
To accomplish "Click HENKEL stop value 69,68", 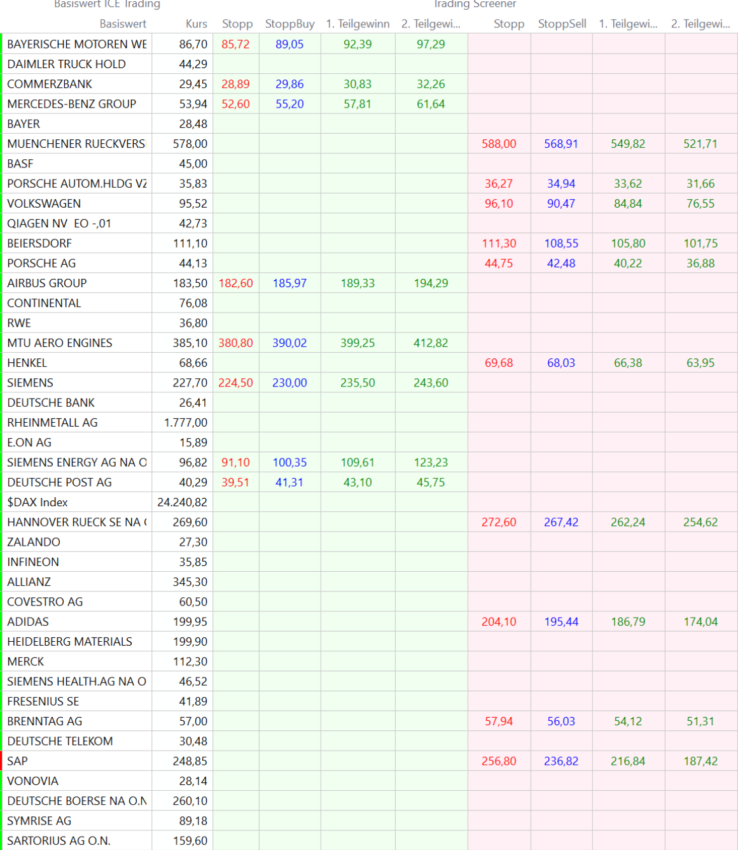I will 499,363.
